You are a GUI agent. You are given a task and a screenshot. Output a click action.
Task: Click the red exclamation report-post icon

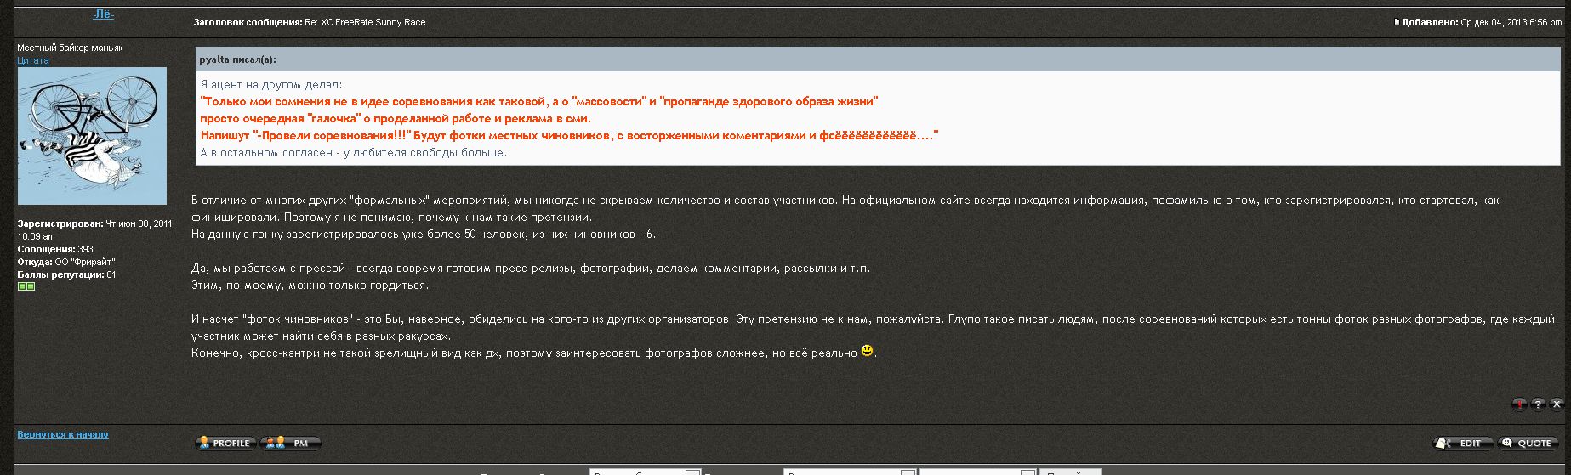[x=1519, y=404]
